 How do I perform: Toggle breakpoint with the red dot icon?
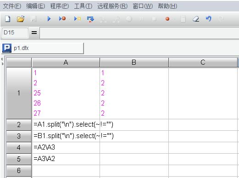pyautogui.click(x=167, y=19)
